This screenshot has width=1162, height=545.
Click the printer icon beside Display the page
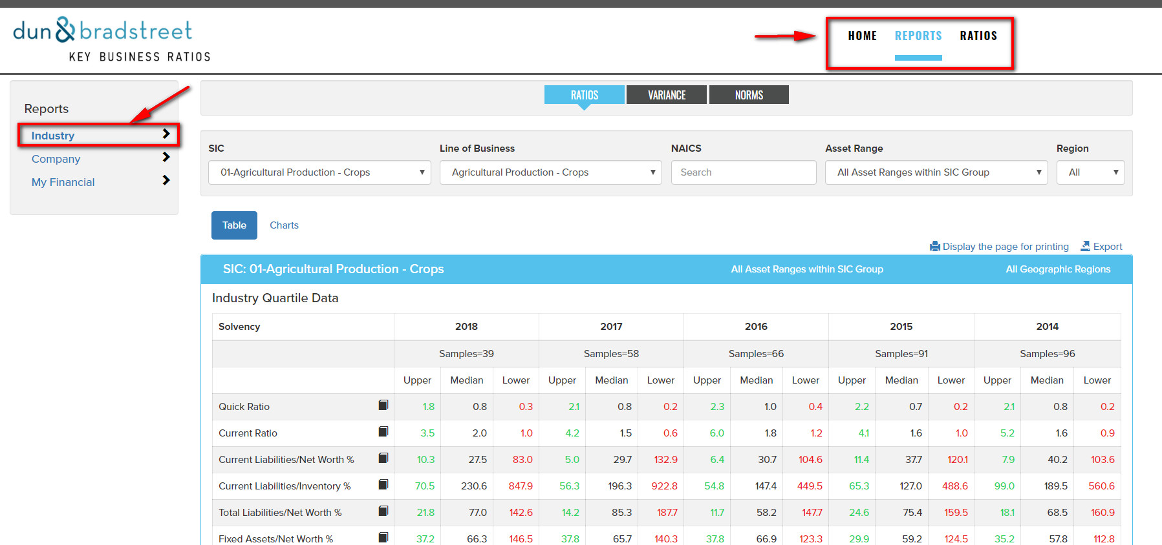pyautogui.click(x=935, y=246)
